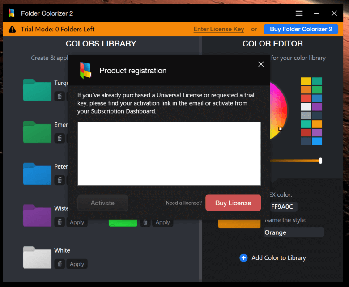This screenshot has width=349, height=287.
Task: Click the Buy License button
Action: pyautogui.click(x=233, y=203)
